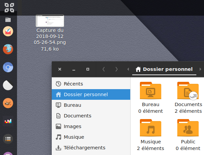Click the overview grid icon at dock top
The width and height of the screenshot is (204, 155).
point(8,7)
